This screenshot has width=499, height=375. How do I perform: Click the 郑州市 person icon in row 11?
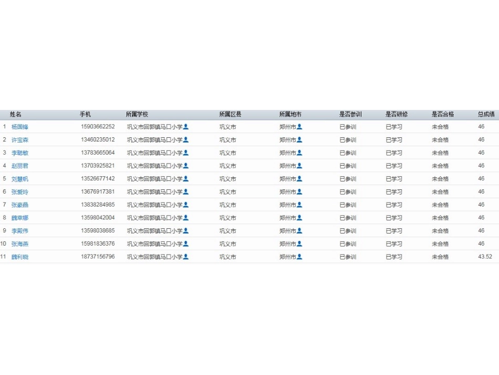pyautogui.click(x=299, y=257)
